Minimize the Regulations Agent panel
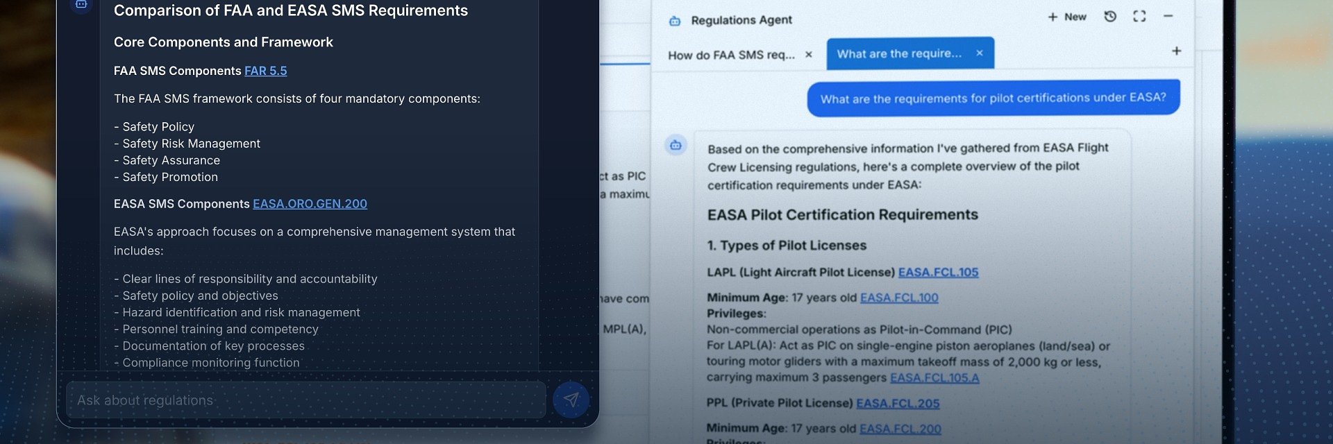Viewport: 1333px width, 444px height. point(1168,16)
